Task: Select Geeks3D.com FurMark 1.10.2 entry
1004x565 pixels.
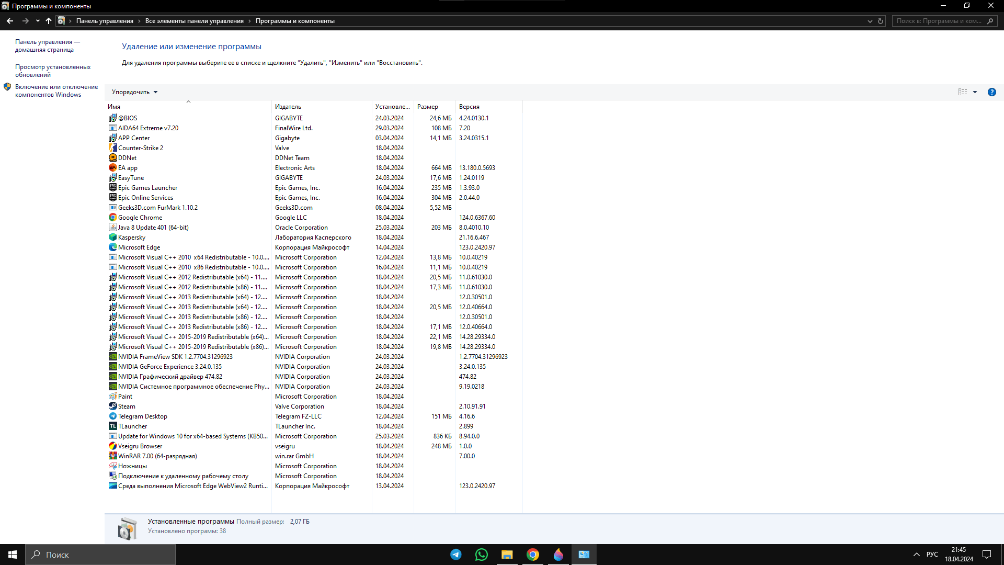Action: [314, 208]
